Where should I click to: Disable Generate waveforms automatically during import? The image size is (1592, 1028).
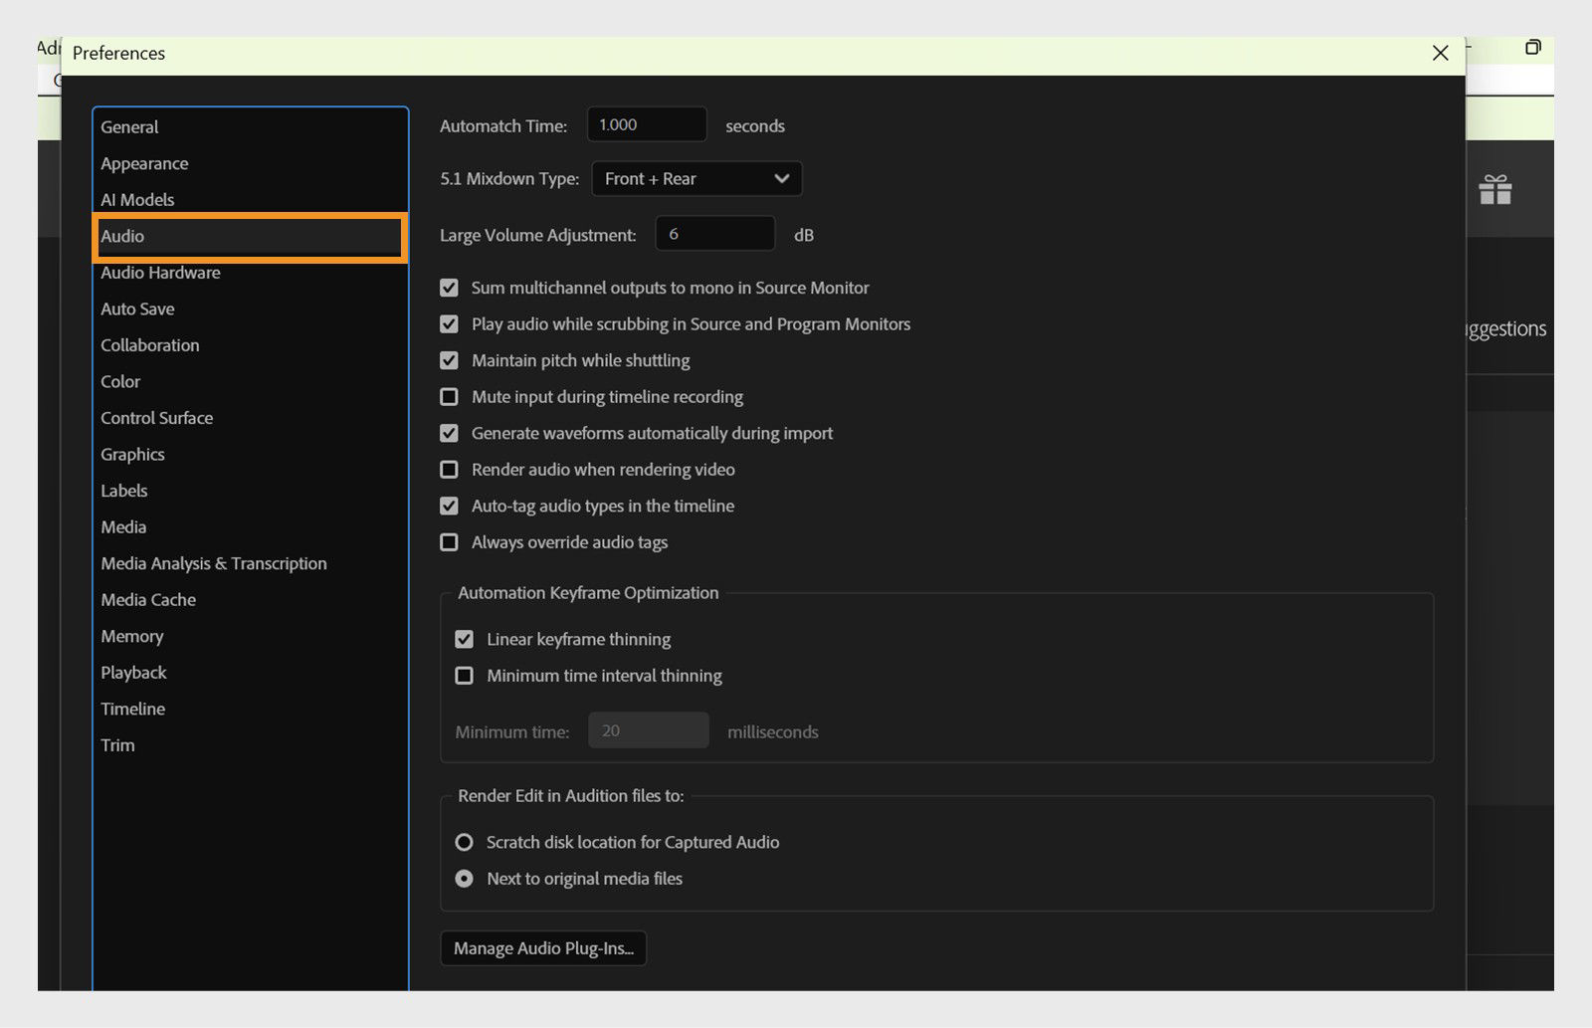[449, 433]
